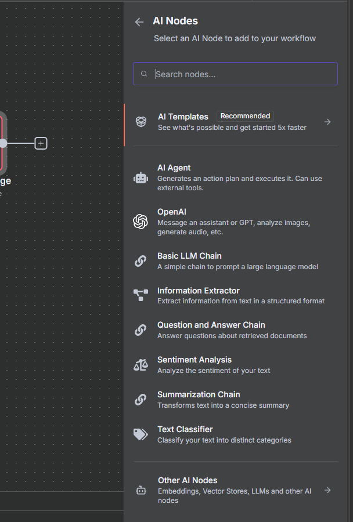
Task: Expand AI Templates with right arrow
Action: pyautogui.click(x=327, y=122)
